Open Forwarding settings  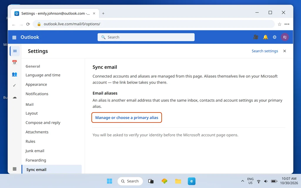(36, 160)
